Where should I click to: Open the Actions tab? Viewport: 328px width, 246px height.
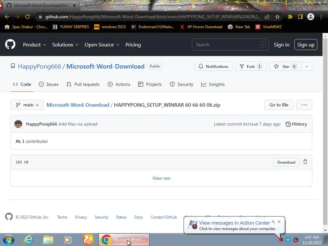pyautogui.click(x=119, y=84)
